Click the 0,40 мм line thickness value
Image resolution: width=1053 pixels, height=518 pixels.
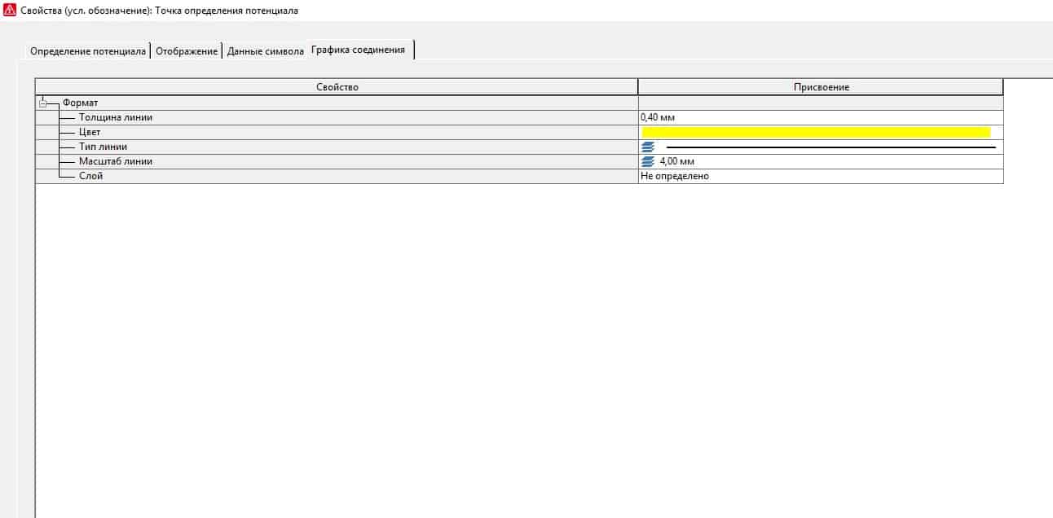pyautogui.click(x=658, y=117)
